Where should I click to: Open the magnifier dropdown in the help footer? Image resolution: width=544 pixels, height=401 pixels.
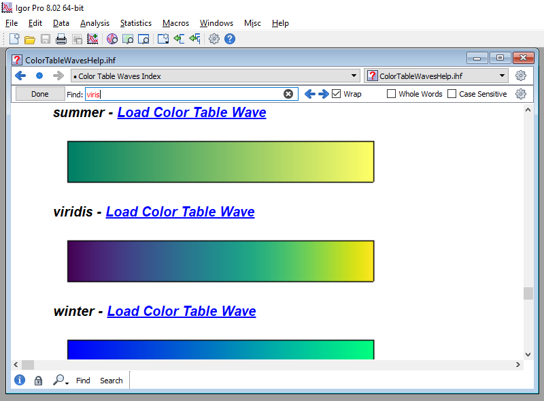[61, 380]
